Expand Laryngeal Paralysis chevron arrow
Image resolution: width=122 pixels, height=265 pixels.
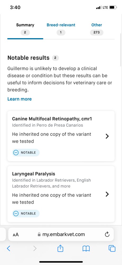coord(107,194)
